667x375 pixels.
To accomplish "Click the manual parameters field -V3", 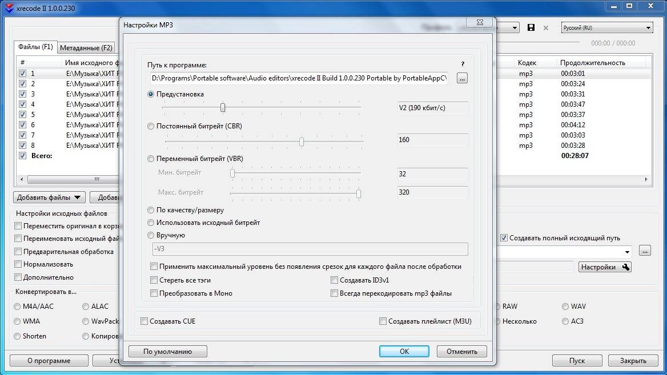I will point(310,249).
